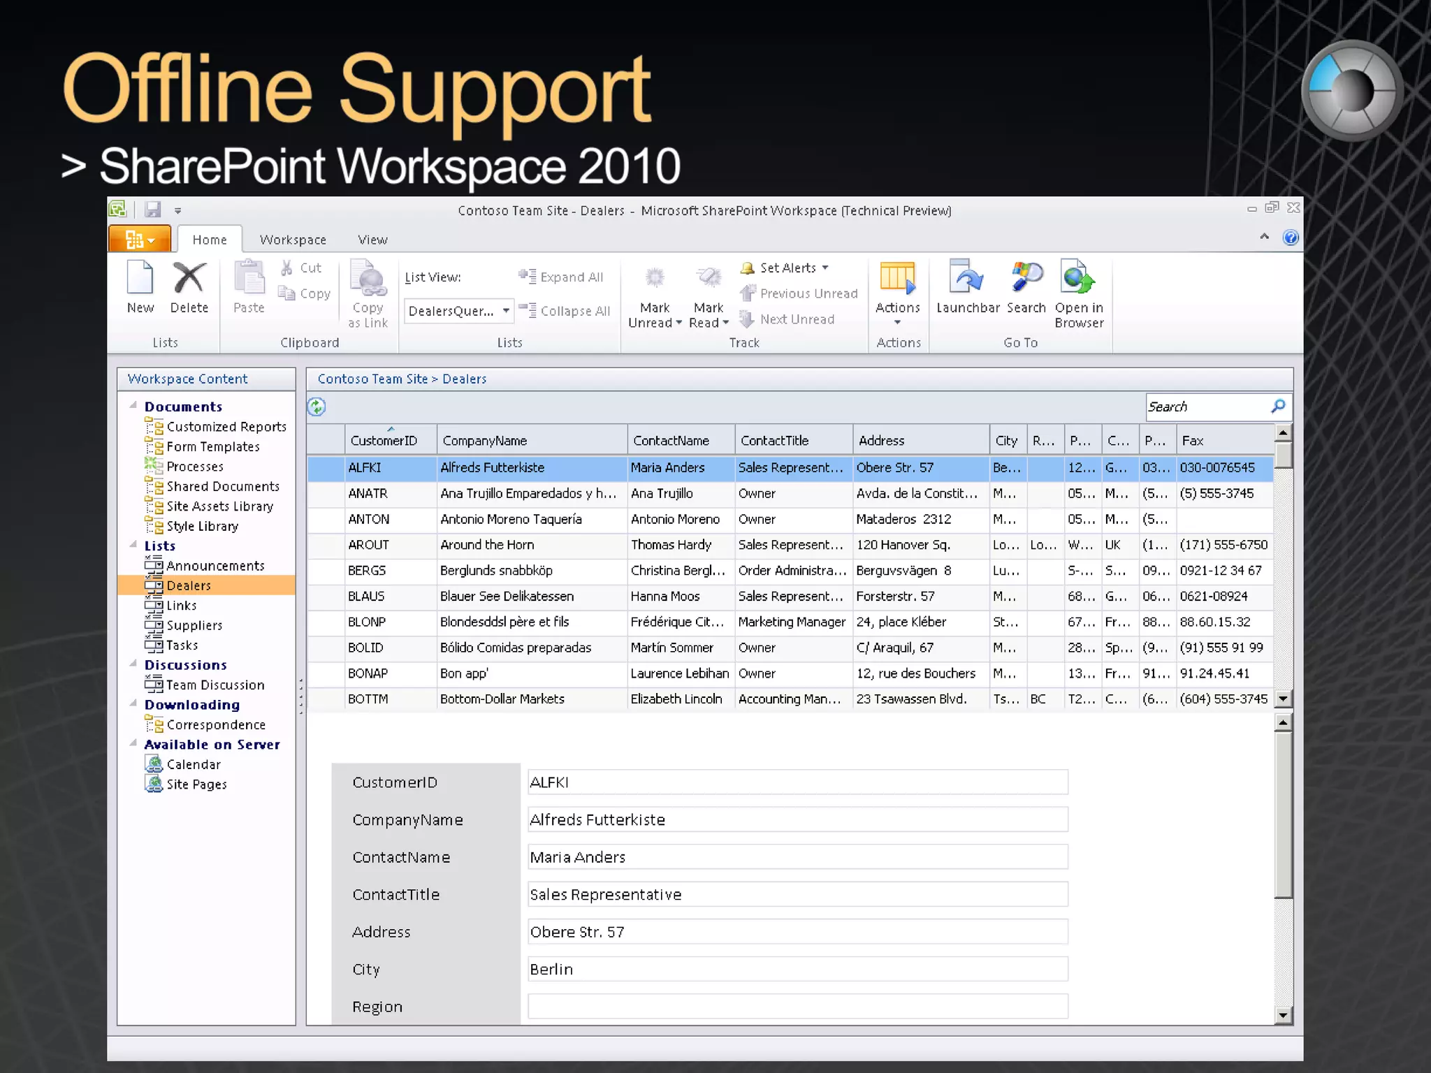
Task: Switch to the View ribbon tab
Action: (372, 240)
